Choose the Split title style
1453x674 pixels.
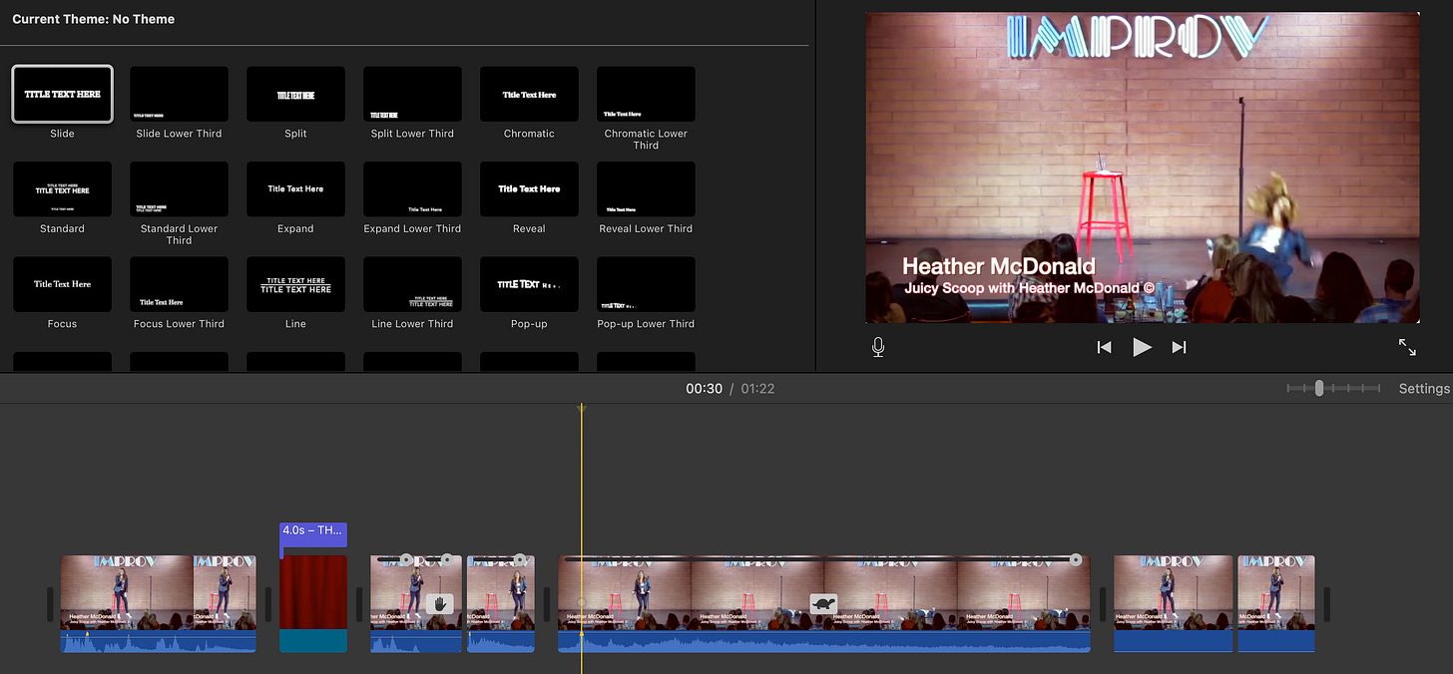tap(295, 95)
